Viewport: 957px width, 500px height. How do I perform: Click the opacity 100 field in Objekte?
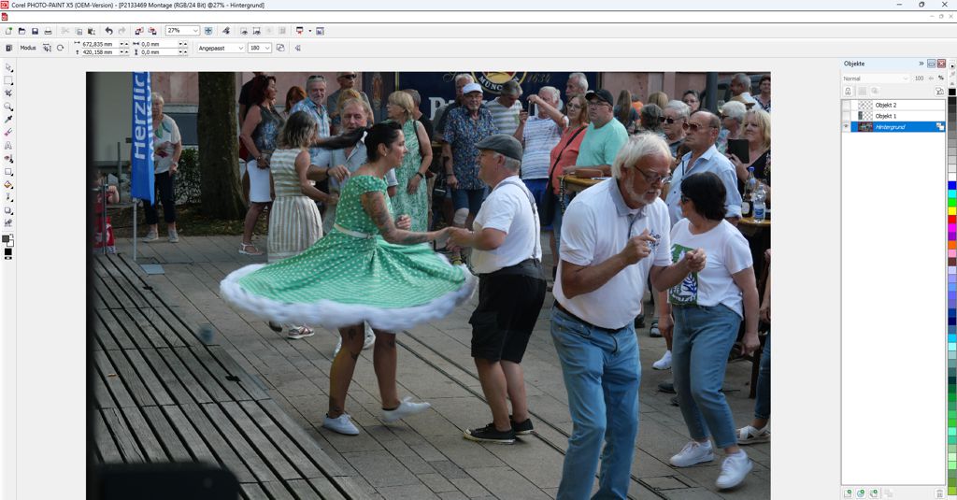(x=920, y=79)
